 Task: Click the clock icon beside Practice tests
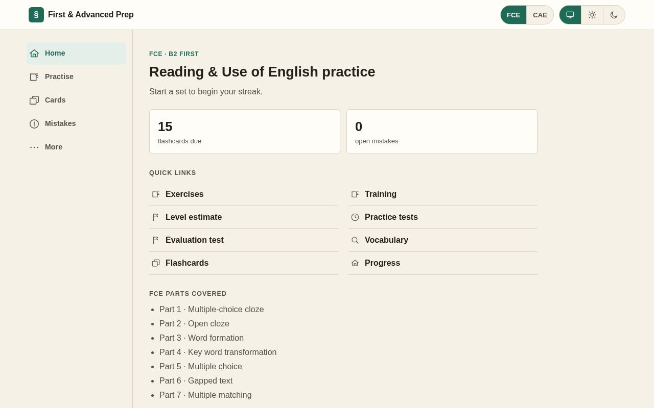coord(355,217)
